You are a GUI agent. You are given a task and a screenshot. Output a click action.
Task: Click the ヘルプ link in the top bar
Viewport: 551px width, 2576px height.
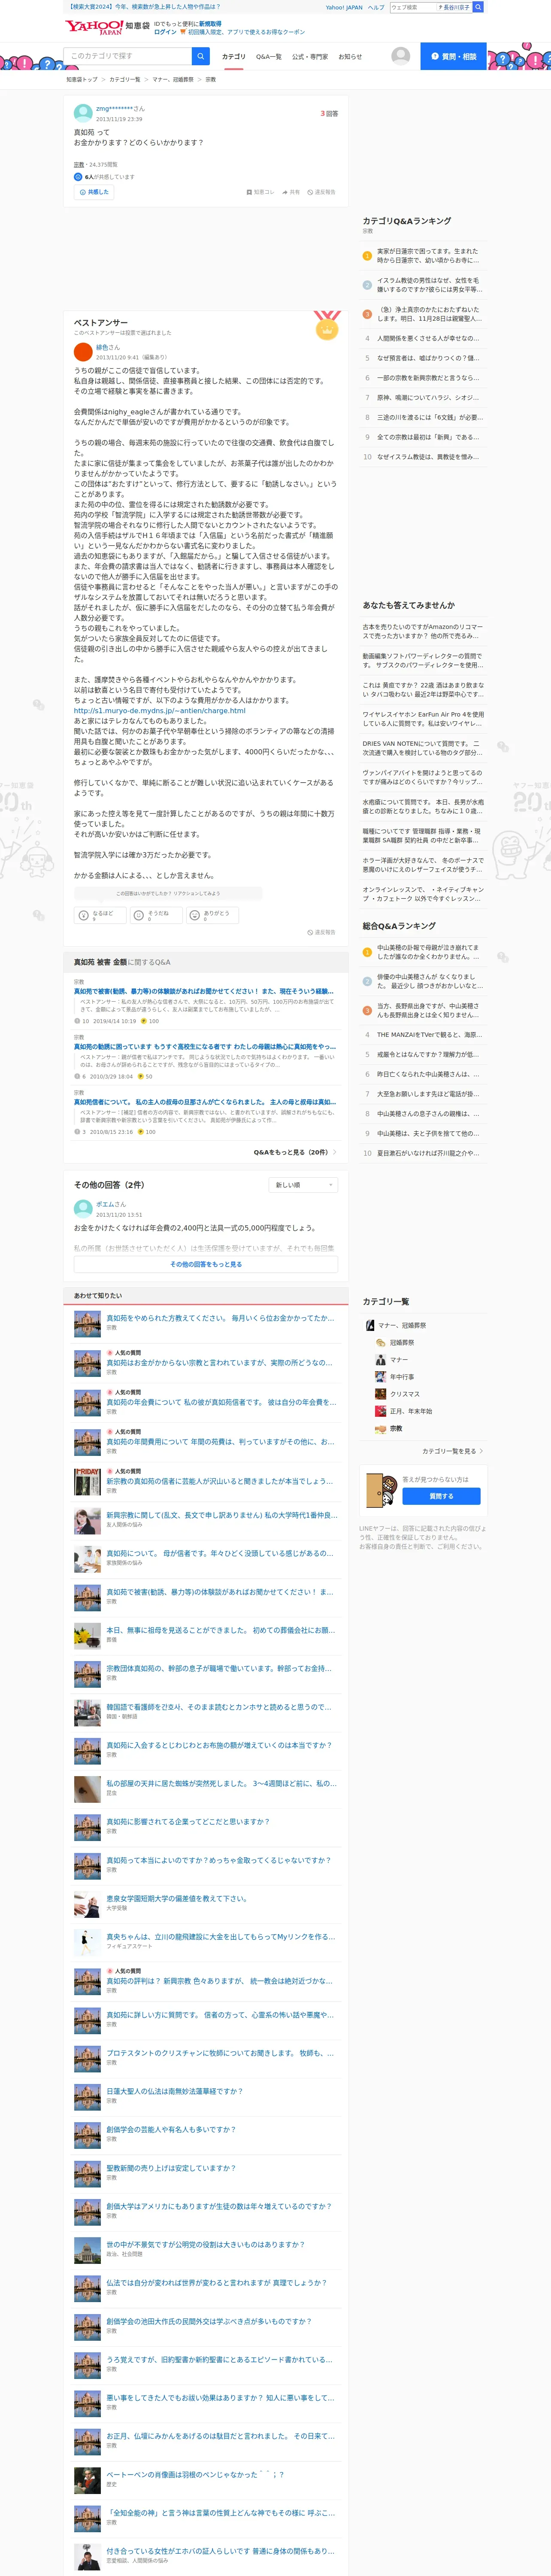tap(376, 7)
